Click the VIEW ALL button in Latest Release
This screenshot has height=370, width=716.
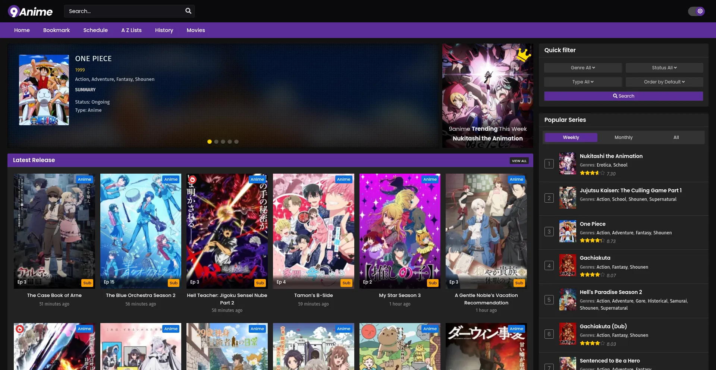(519, 161)
